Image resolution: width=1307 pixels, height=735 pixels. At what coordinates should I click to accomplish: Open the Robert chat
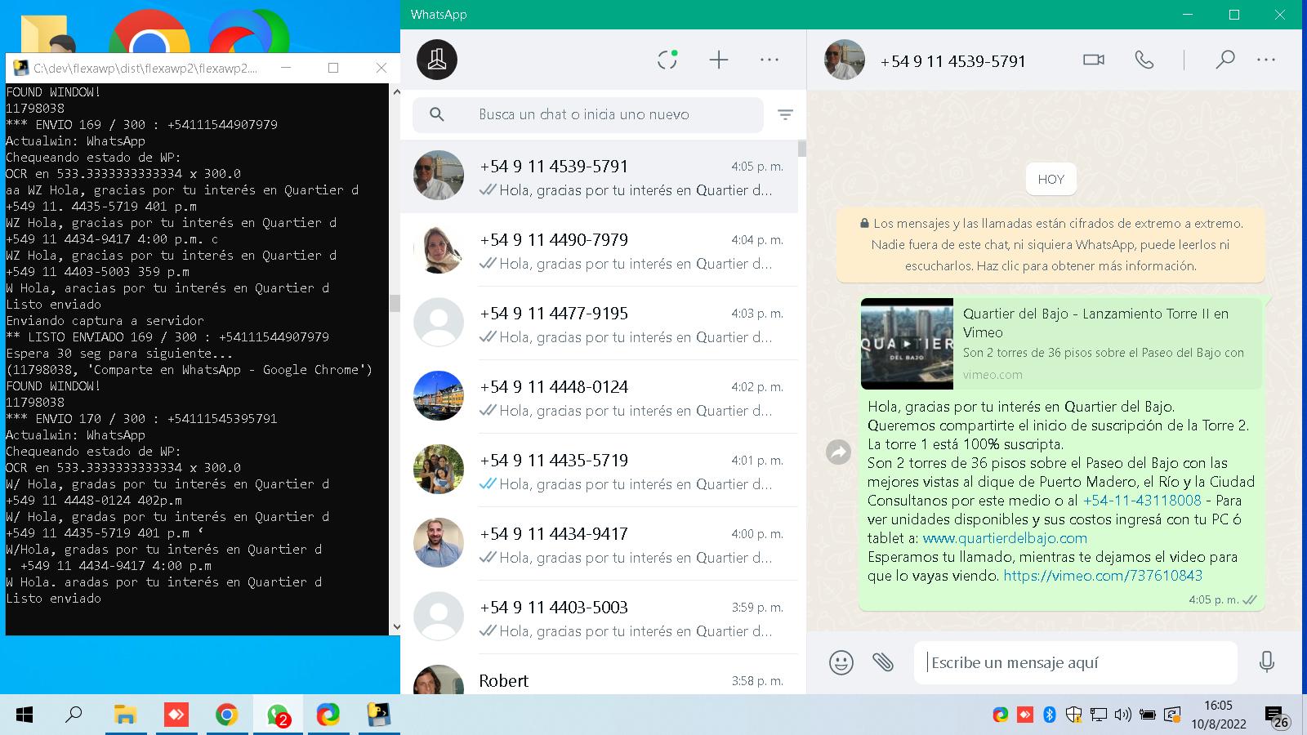[599, 676]
